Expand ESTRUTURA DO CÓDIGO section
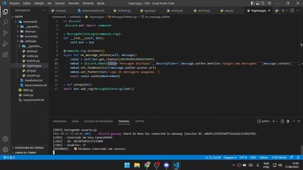Viewport: 303px width, 170px height. [29, 148]
